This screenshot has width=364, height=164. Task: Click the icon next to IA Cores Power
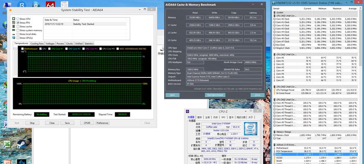coord(274,93)
